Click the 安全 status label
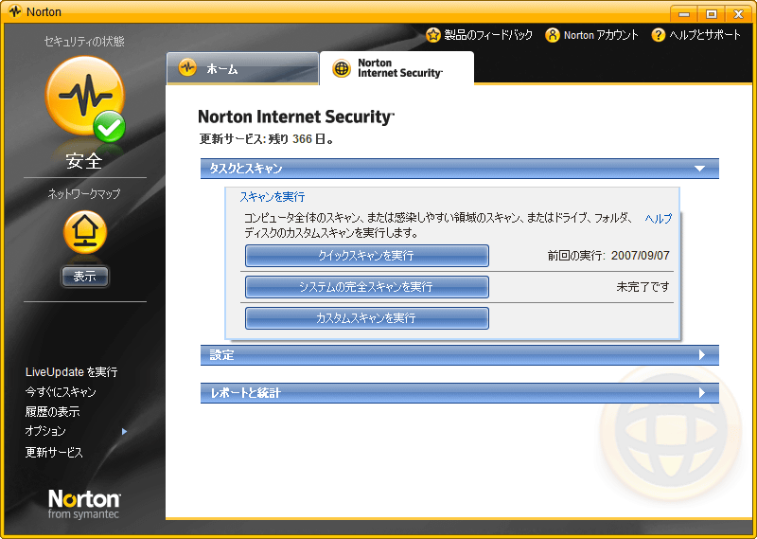The image size is (757, 539). coord(84,160)
